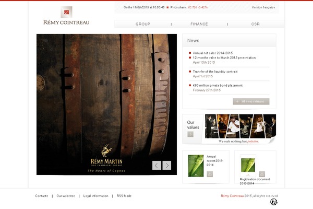Open Transfer of the liquidity contract news

(215, 72)
